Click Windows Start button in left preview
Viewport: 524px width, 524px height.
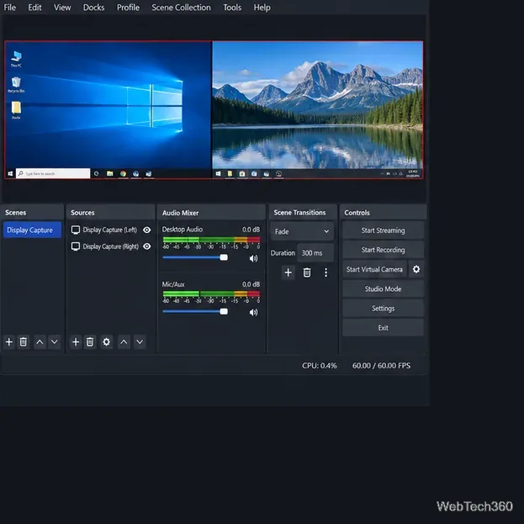click(x=10, y=173)
